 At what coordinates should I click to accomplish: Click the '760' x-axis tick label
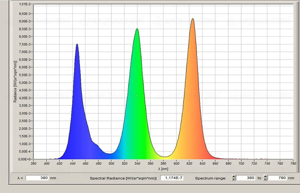point(280,163)
